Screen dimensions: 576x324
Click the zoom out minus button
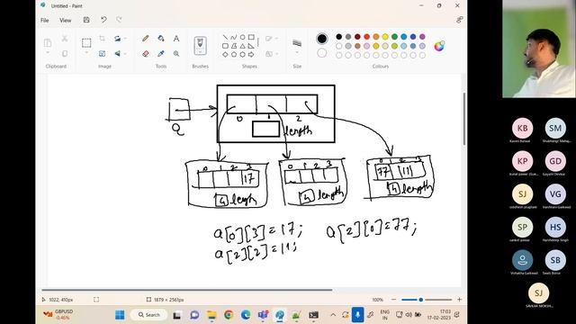(394, 300)
